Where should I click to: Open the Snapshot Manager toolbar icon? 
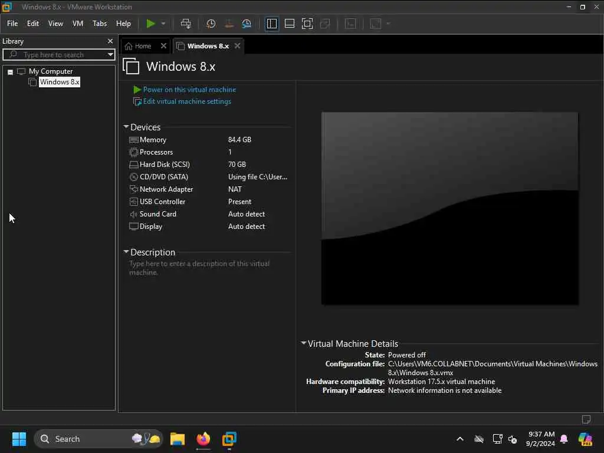coord(247,24)
